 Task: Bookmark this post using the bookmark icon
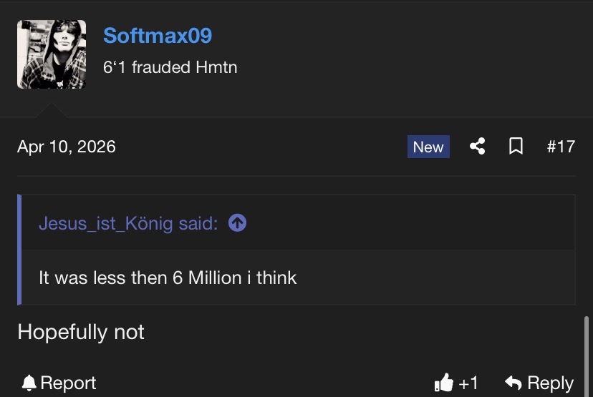pyautogui.click(x=516, y=147)
